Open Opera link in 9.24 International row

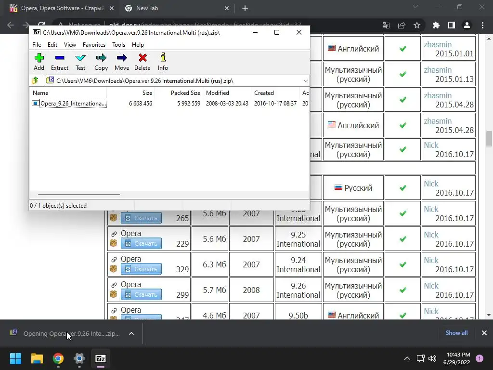(131, 259)
